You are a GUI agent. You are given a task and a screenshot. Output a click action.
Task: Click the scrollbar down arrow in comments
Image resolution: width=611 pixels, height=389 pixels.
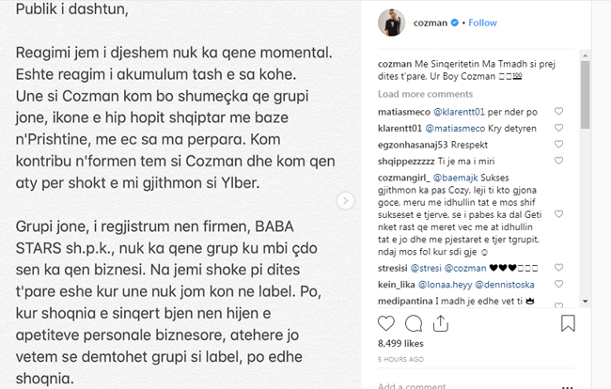(x=585, y=302)
